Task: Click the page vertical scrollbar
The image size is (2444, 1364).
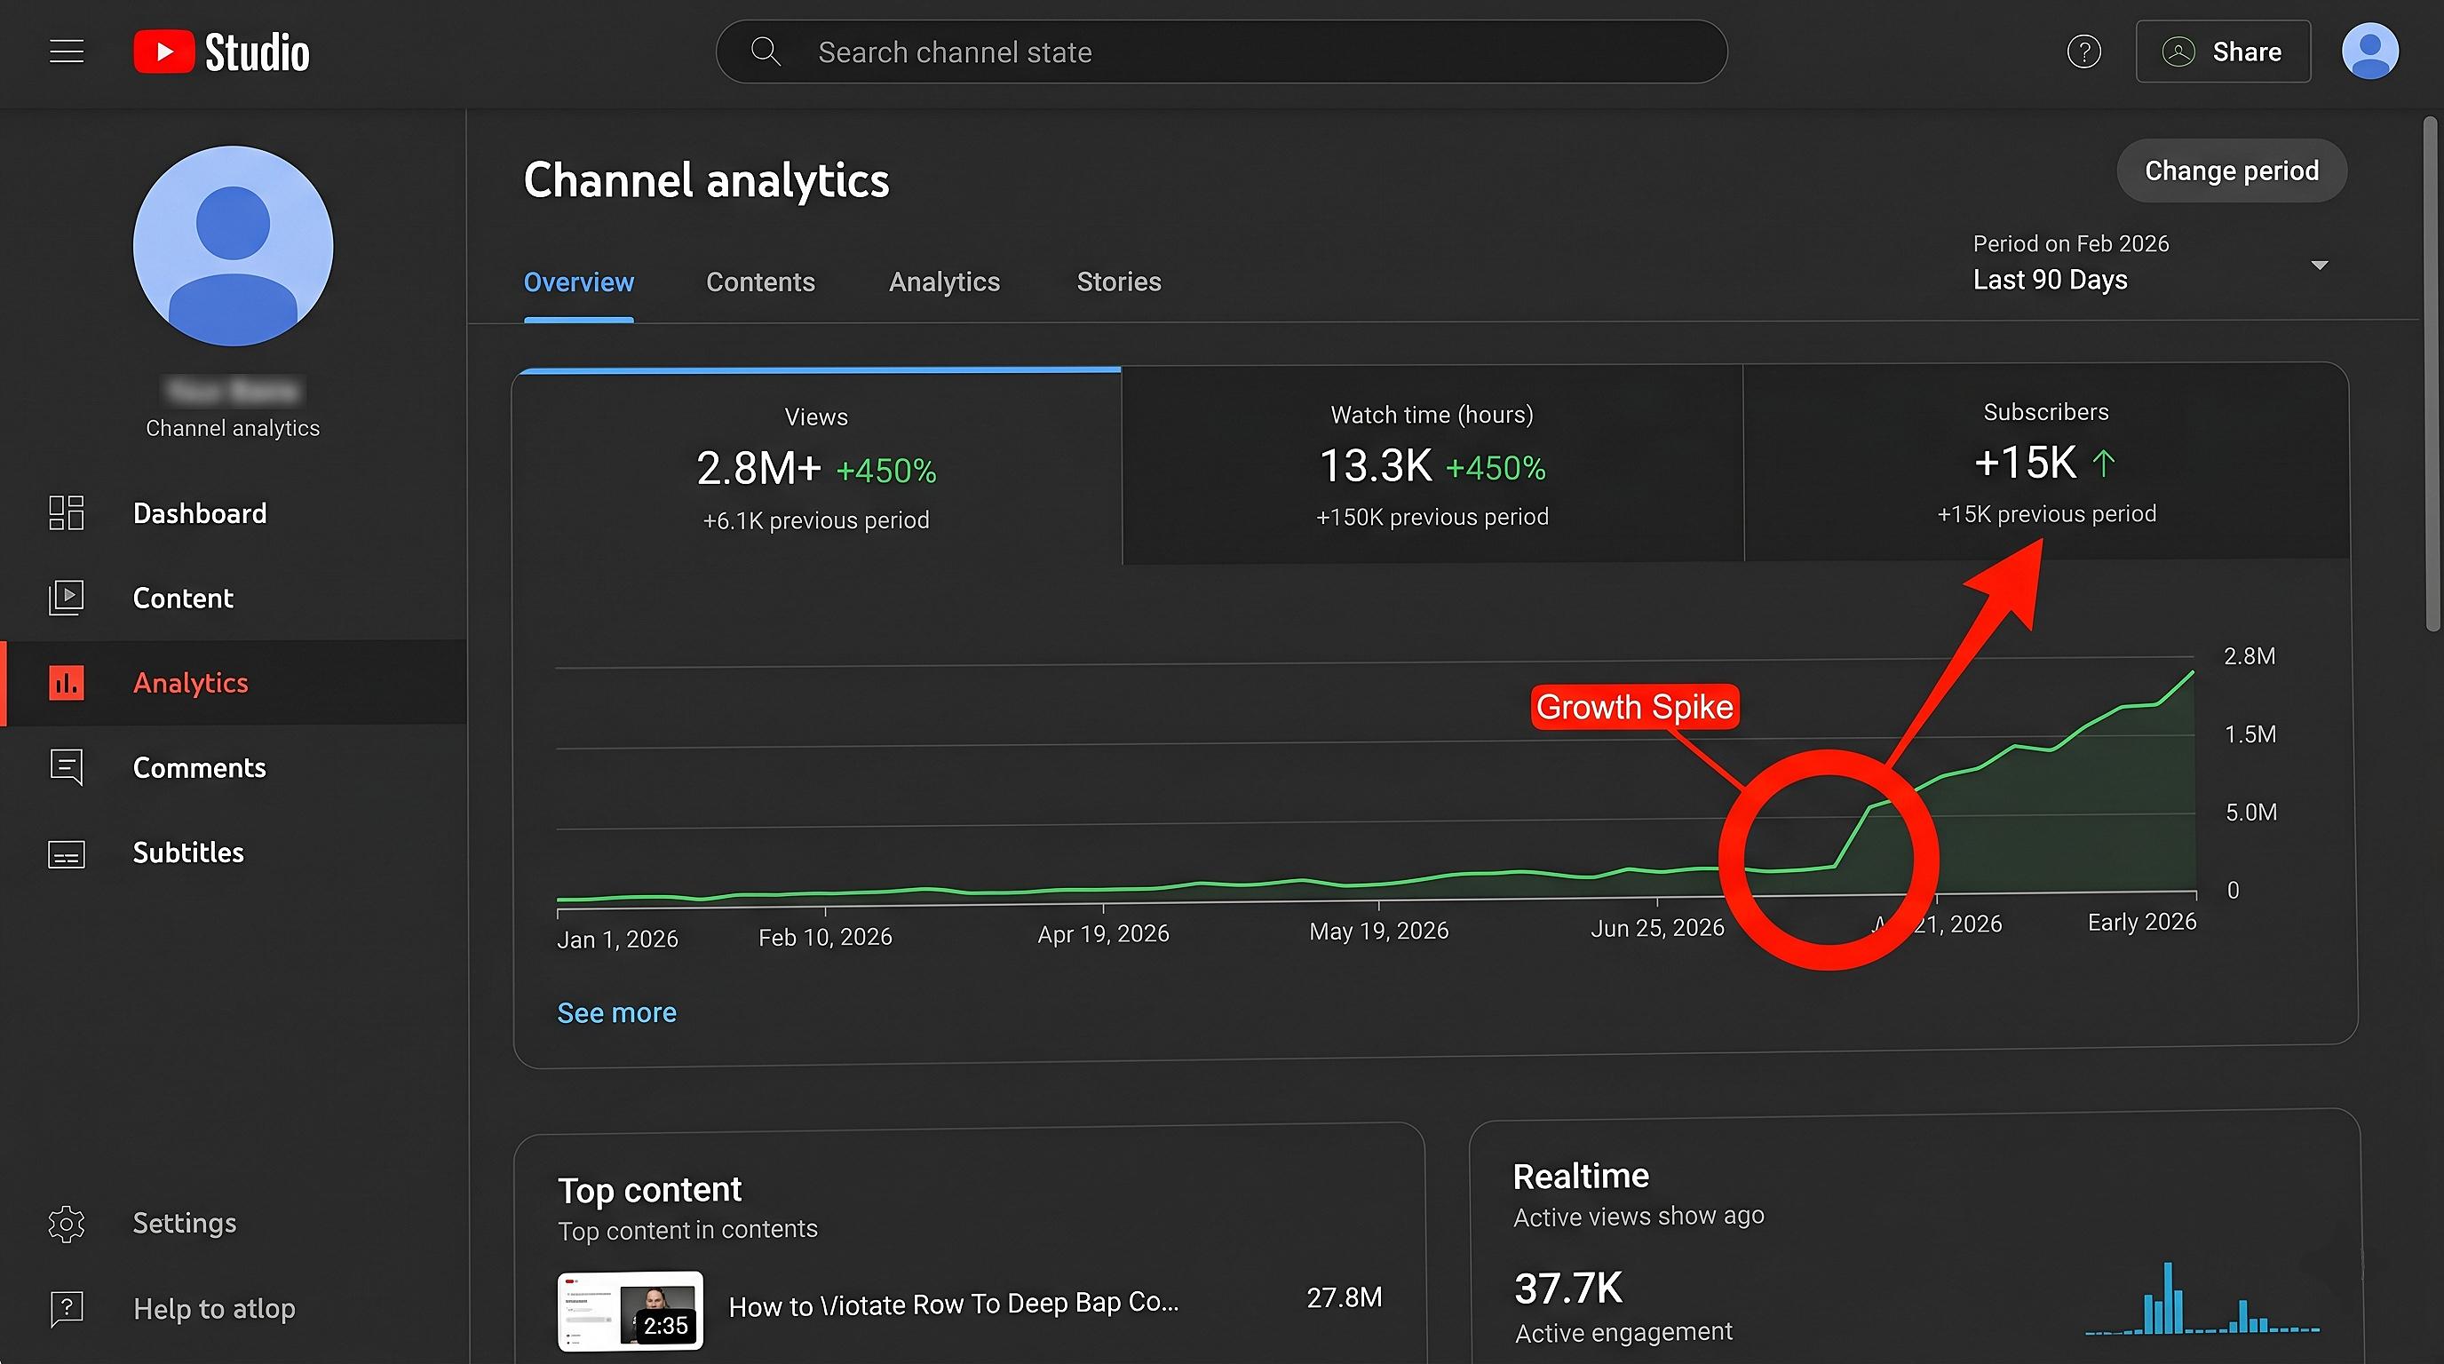Action: tap(2431, 375)
